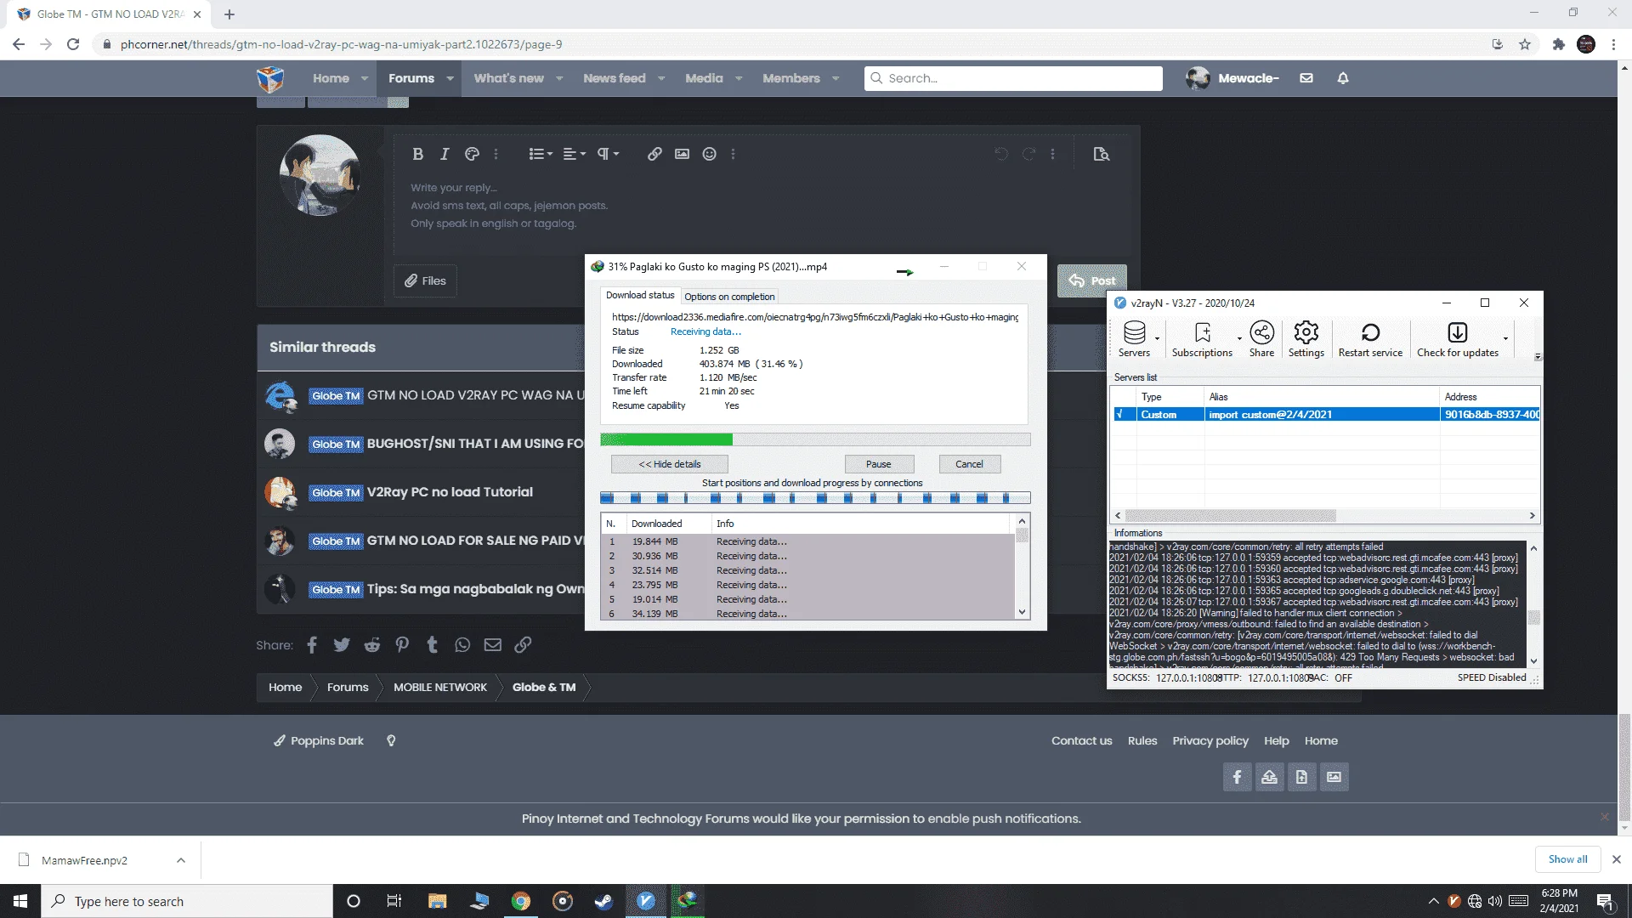Open Privacy policy footer link
Image resolution: width=1632 pixels, height=918 pixels.
[x=1210, y=741]
